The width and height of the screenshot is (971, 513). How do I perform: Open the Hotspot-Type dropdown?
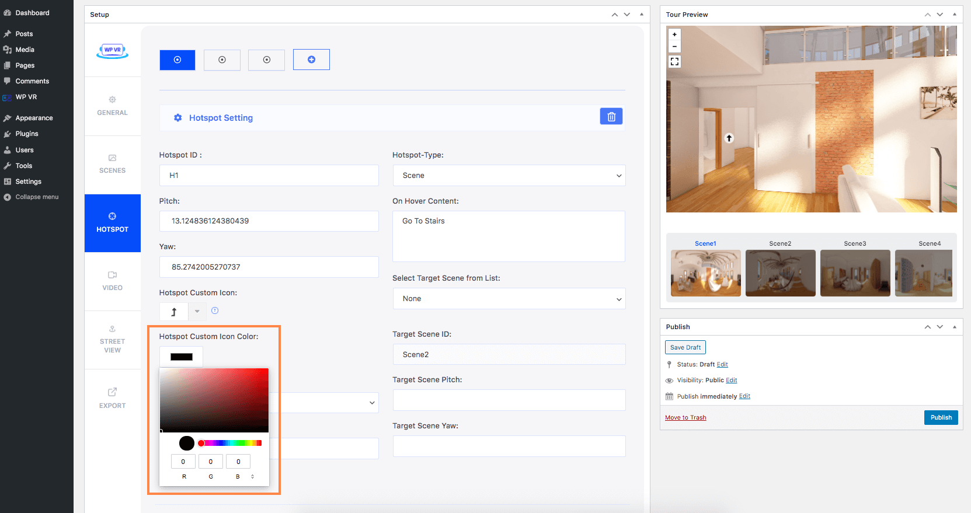coord(509,176)
